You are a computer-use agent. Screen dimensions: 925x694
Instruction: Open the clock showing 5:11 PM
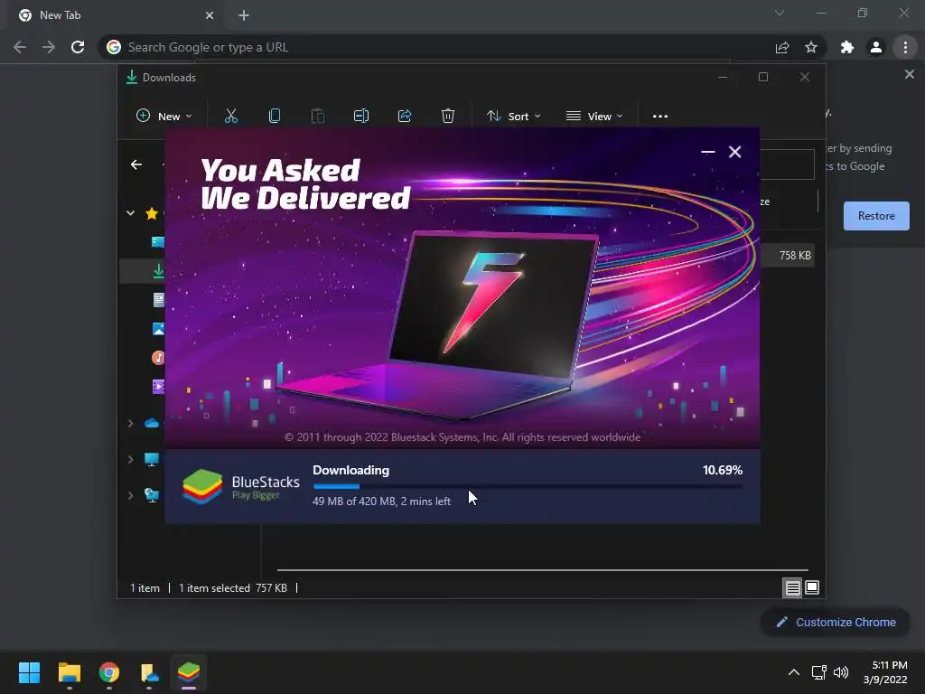[885, 672]
